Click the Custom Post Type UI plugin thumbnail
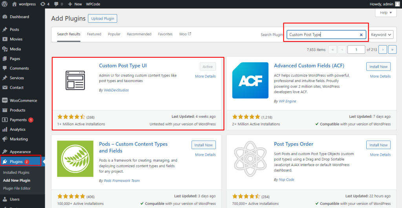 pyautogui.click(x=75, y=80)
